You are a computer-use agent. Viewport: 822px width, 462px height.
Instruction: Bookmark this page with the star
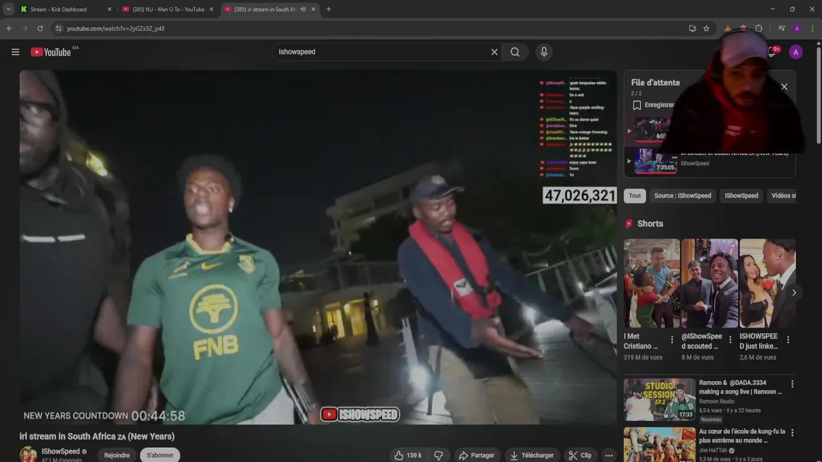[x=706, y=28]
